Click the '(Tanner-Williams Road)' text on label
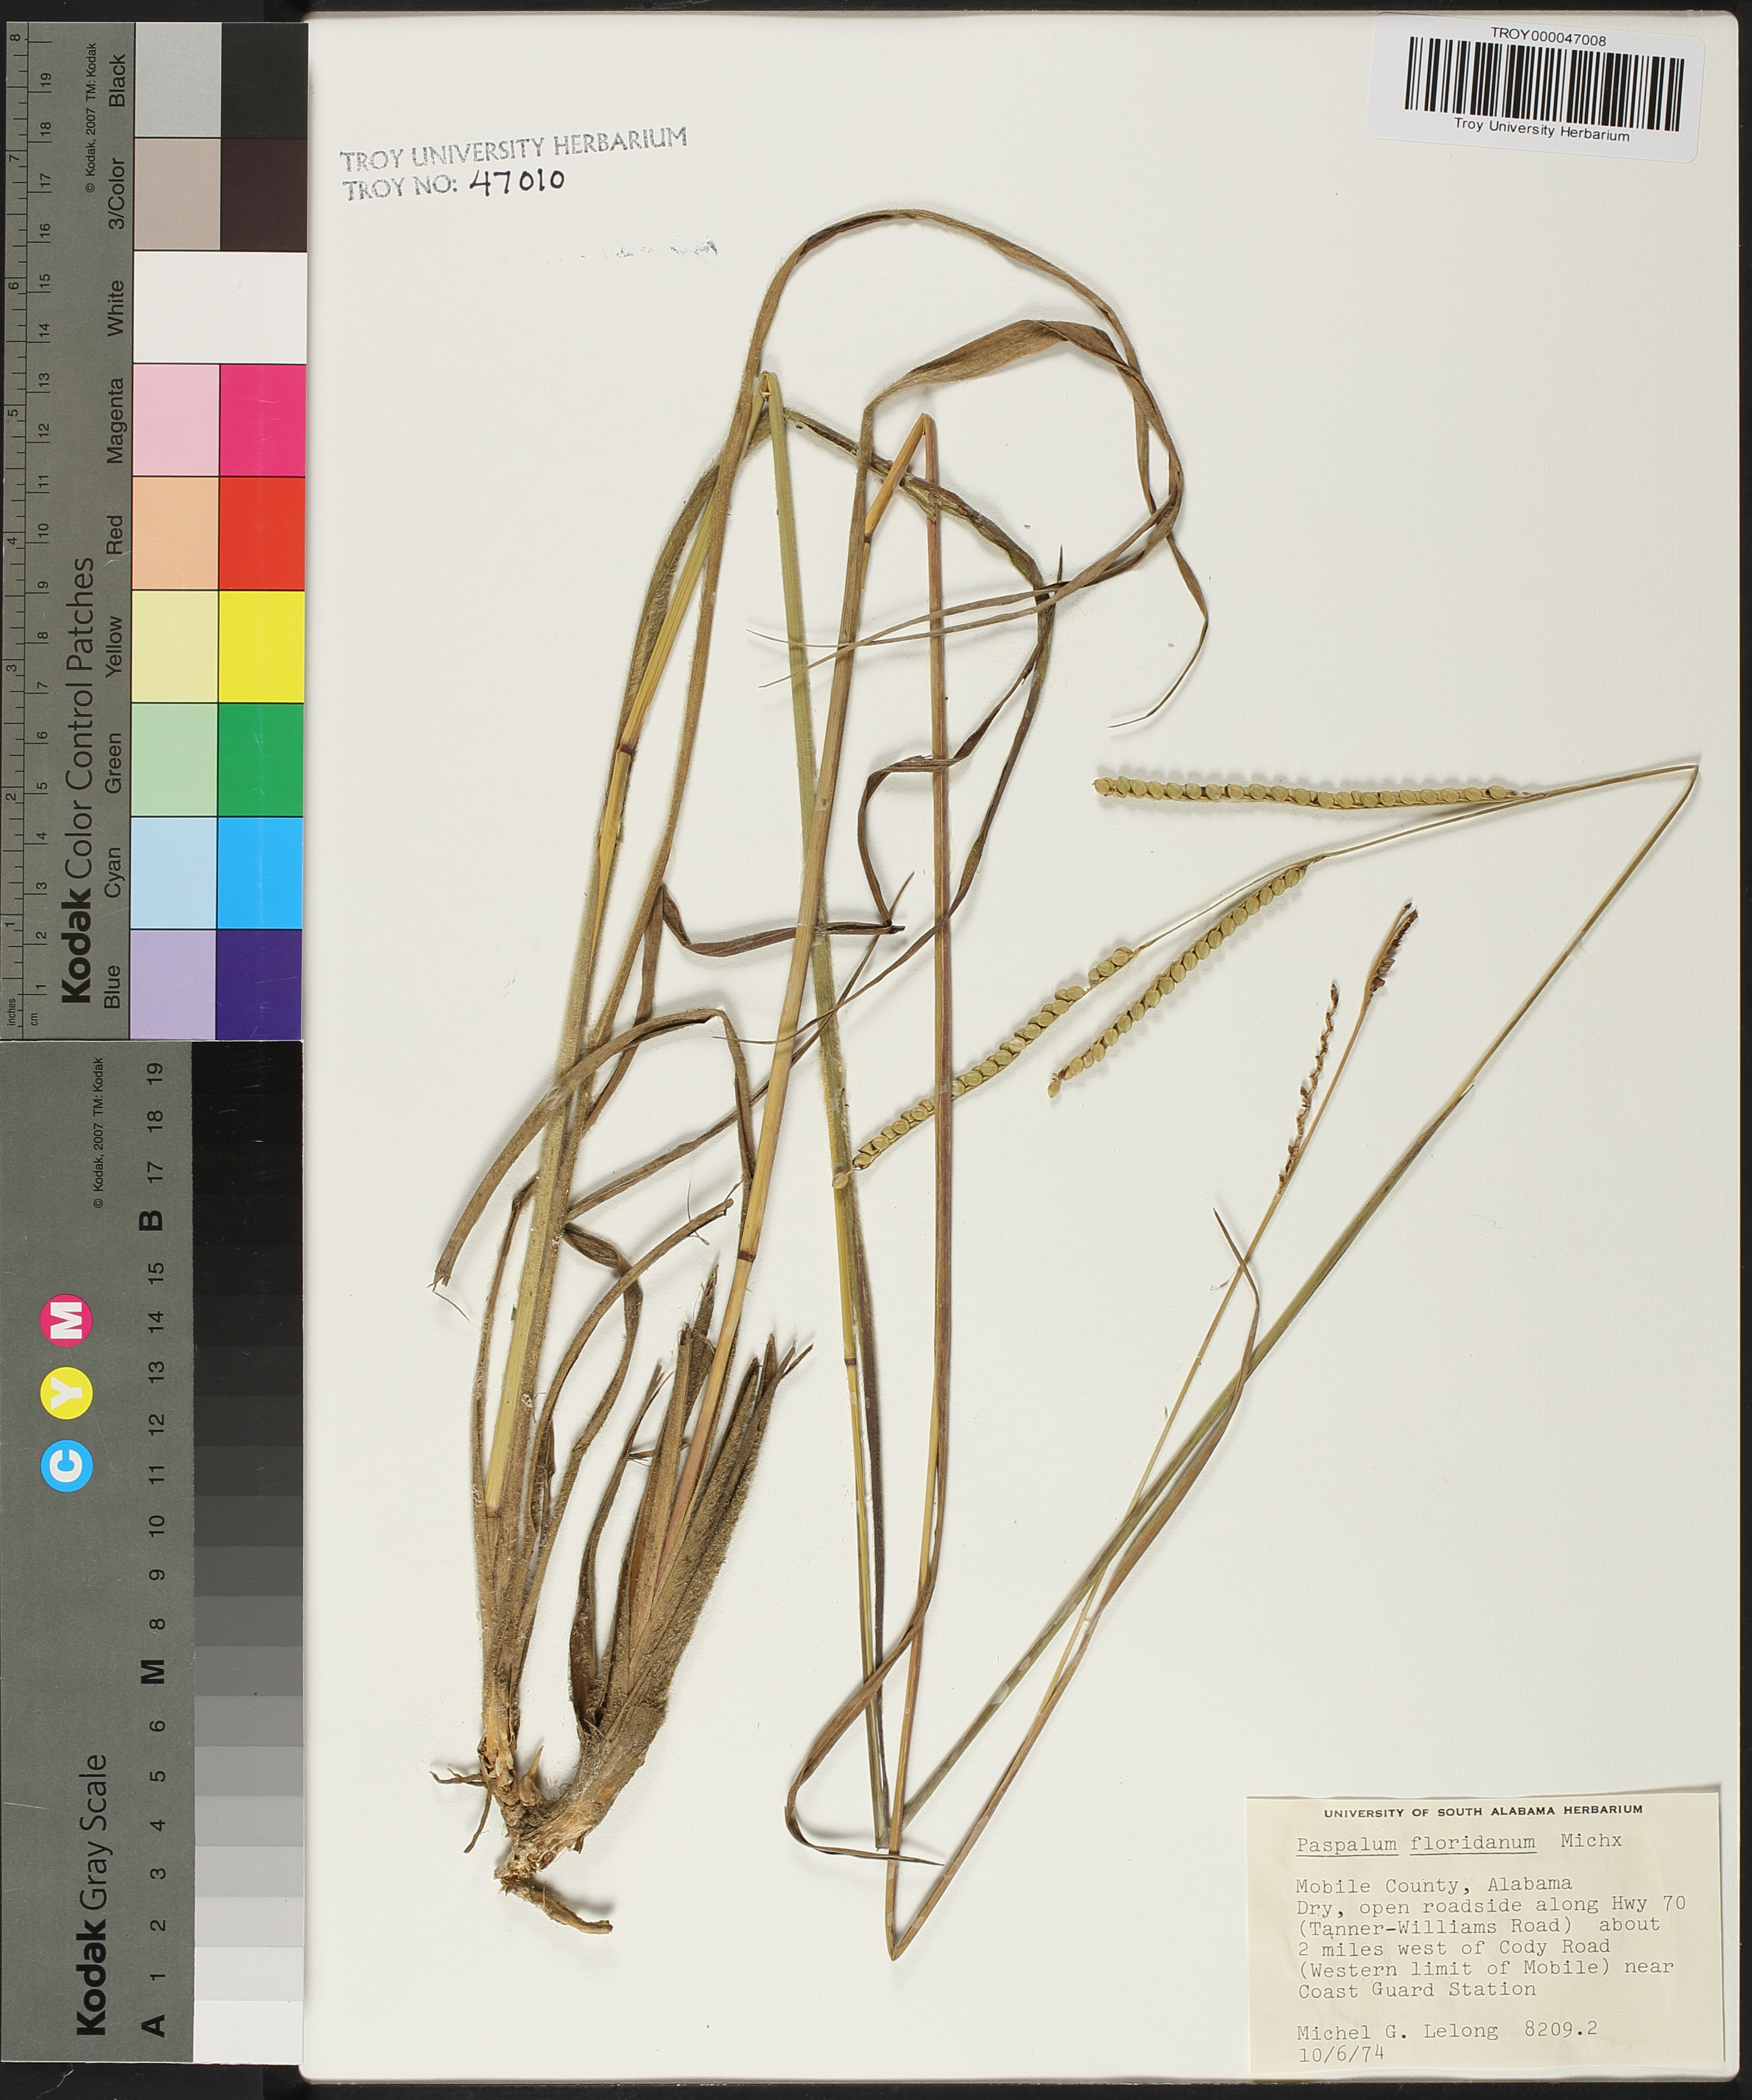The height and width of the screenshot is (2100, 1752). coord(1435,1926)
